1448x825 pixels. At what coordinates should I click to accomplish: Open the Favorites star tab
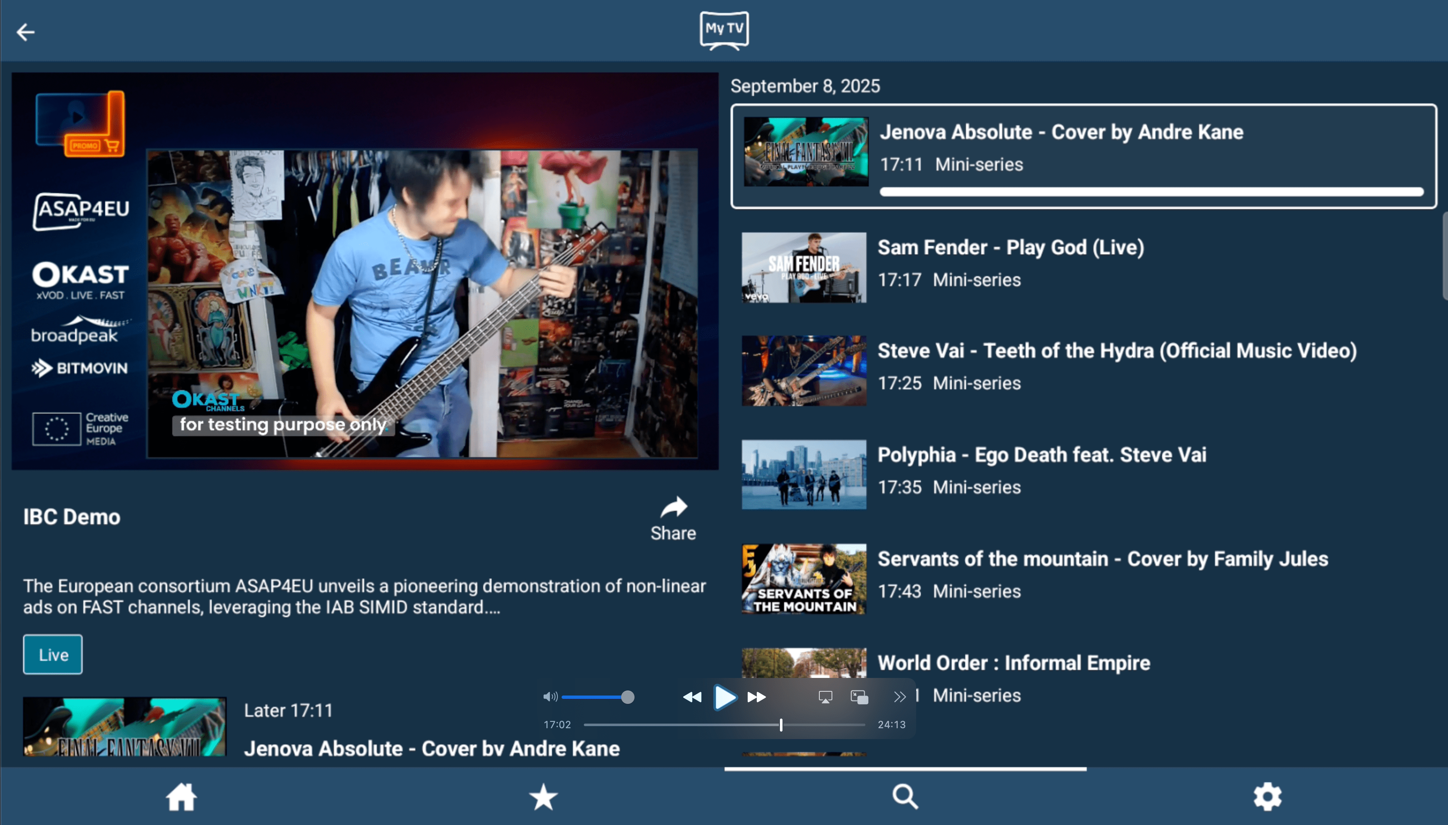point(543,797)
